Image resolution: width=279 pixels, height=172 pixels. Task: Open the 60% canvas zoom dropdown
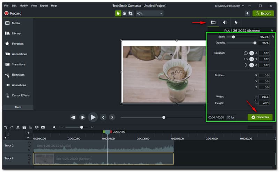149,13
